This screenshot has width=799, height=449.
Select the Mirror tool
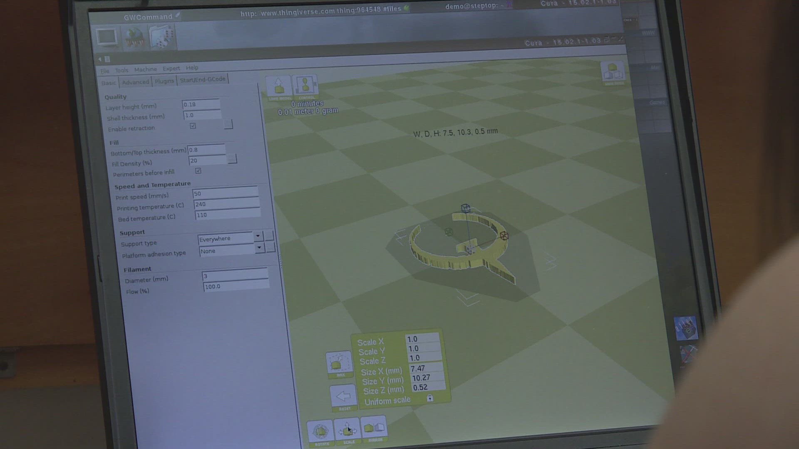pyautogui.click(x=374, y=428)
